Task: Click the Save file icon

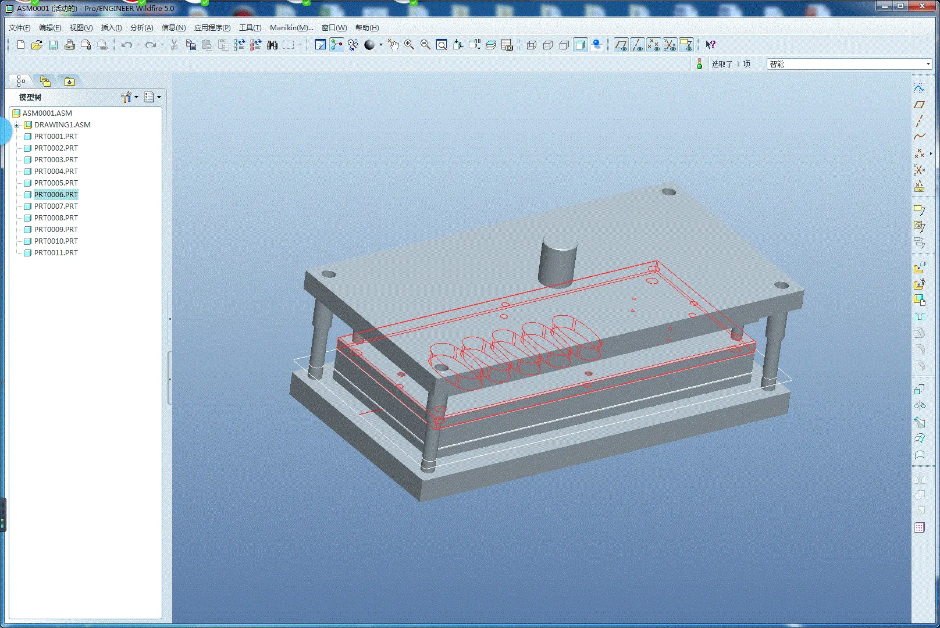Action: tap(53, 45)
